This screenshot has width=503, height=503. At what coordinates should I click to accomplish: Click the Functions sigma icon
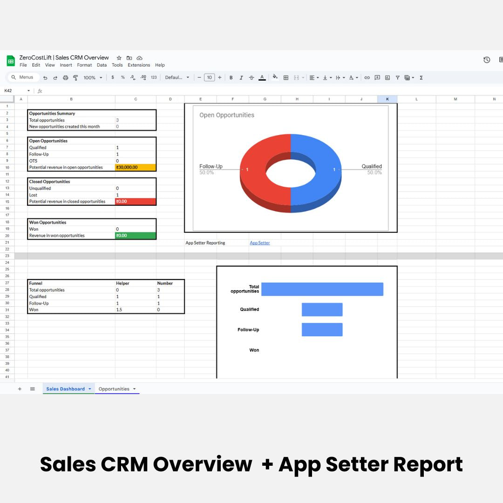pos(421,78)
